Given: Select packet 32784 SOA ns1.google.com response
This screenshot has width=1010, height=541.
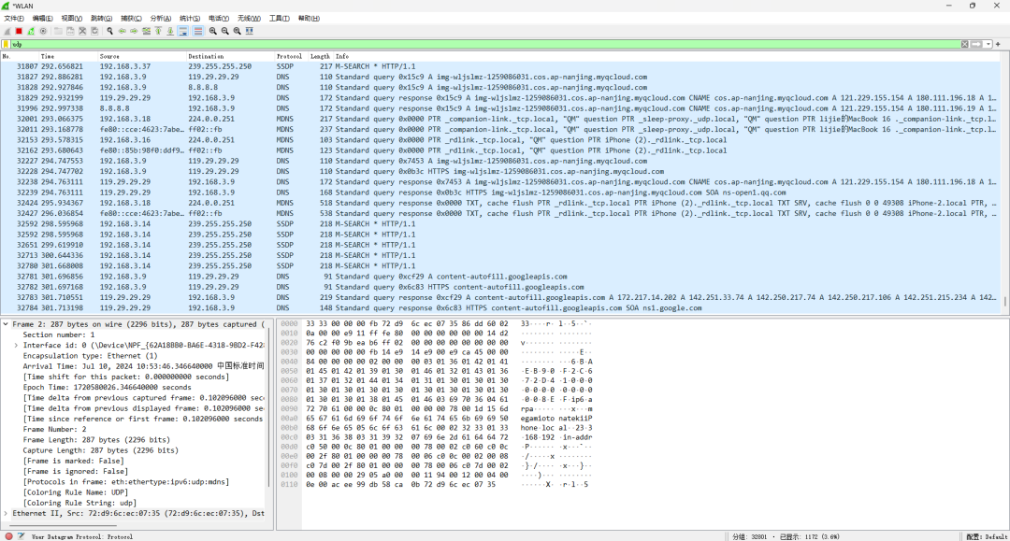Looking at the screenshot, I should 499,308.
